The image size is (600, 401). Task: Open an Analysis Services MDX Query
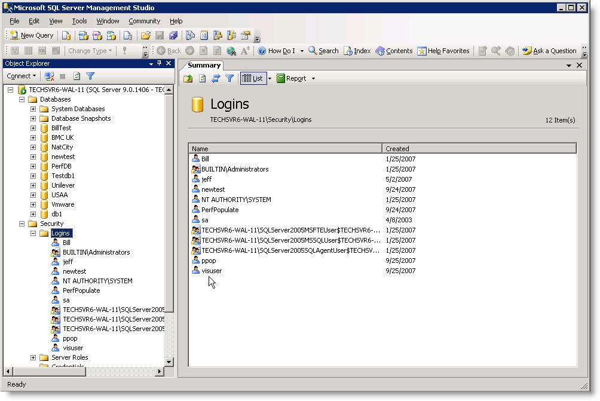(x=83, y=36)
